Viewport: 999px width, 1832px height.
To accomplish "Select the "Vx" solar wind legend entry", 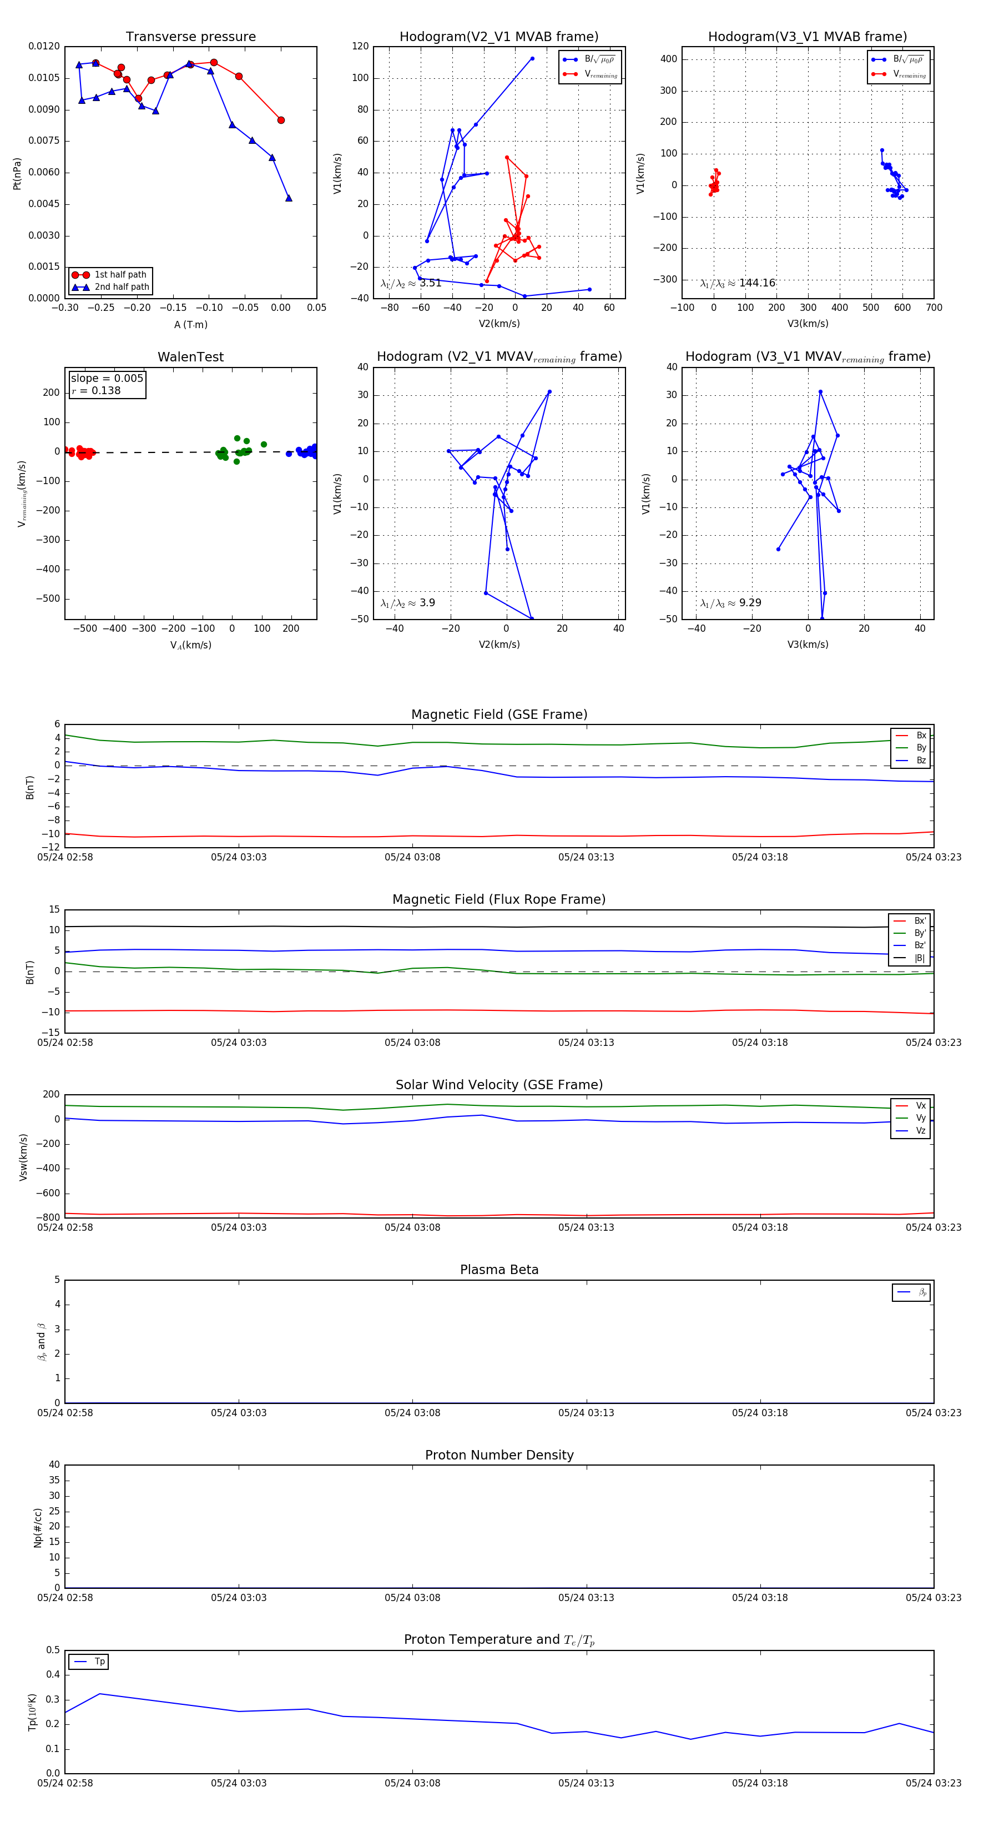I will [x=911, y=1106].
